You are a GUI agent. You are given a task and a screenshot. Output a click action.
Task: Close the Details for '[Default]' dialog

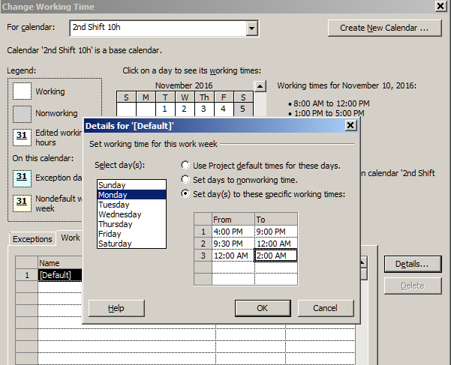(350, 125)
